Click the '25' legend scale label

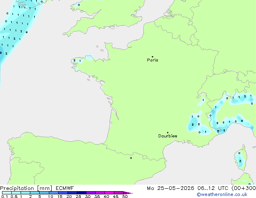pos(78,196)
